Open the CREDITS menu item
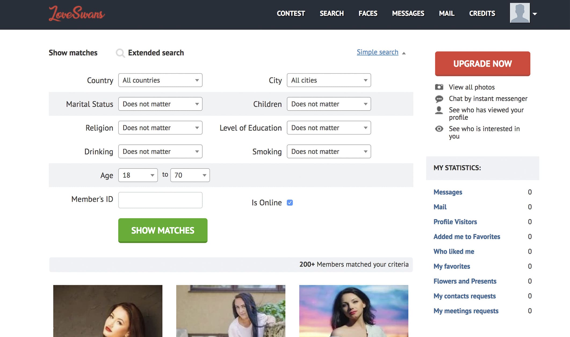Image resolution: width=570 pixels, height=337 pixels. coord(482,13)
